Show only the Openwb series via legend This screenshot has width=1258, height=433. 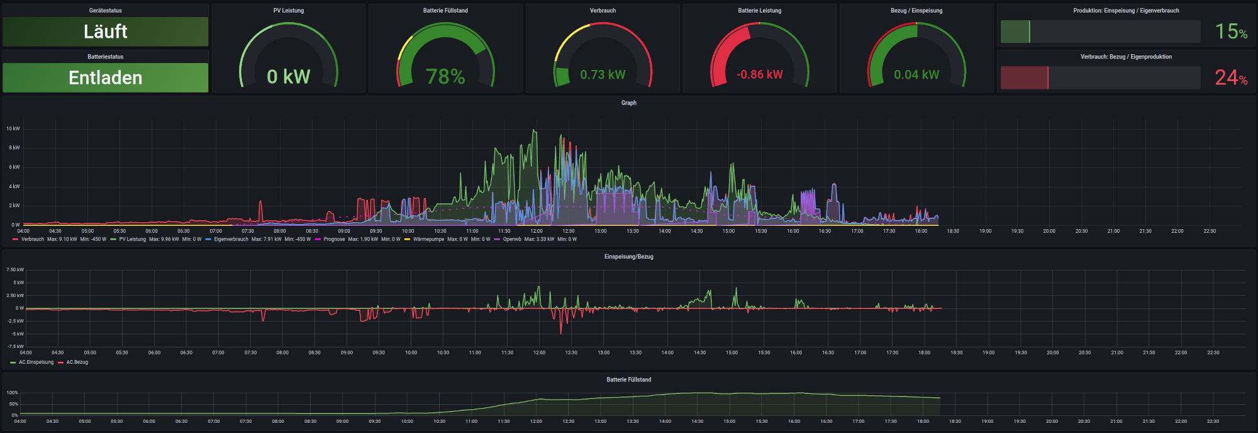click(x=512, y=239)
